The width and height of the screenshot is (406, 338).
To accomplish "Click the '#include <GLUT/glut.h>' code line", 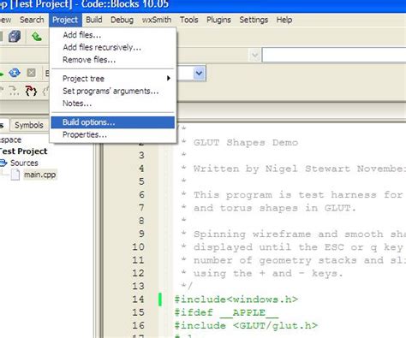I will click(x=246, y=326).
